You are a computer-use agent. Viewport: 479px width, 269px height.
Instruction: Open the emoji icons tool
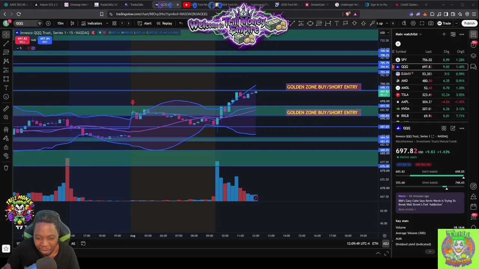[6, 97]
